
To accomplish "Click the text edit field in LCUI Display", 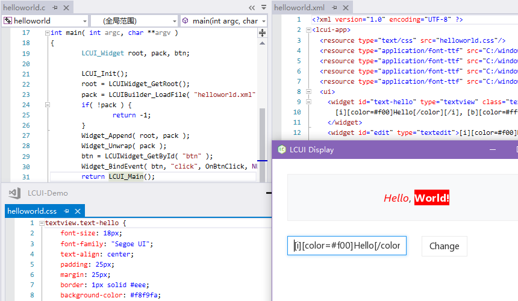I will pyautogui.click(x=347, y=246).
